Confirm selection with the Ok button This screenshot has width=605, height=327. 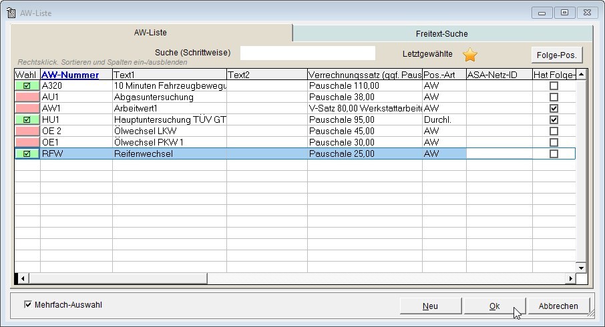pos(494,306)
